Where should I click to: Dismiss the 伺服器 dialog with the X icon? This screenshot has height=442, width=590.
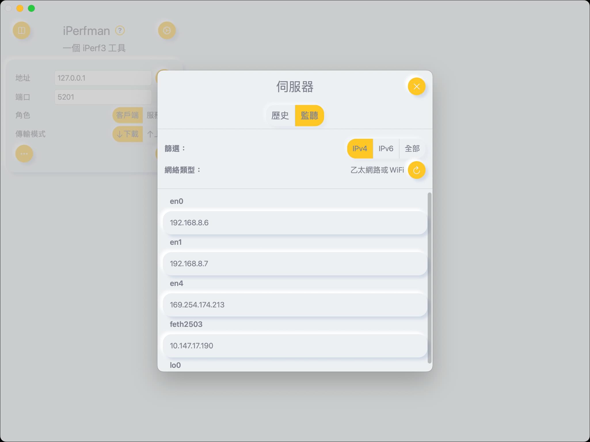416,87
